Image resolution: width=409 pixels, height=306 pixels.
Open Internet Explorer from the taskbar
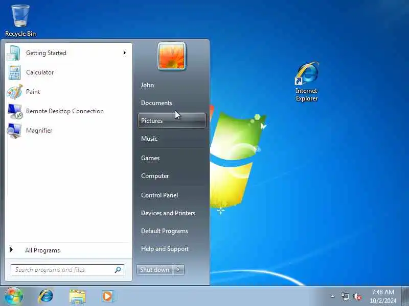tap(46, 296)
